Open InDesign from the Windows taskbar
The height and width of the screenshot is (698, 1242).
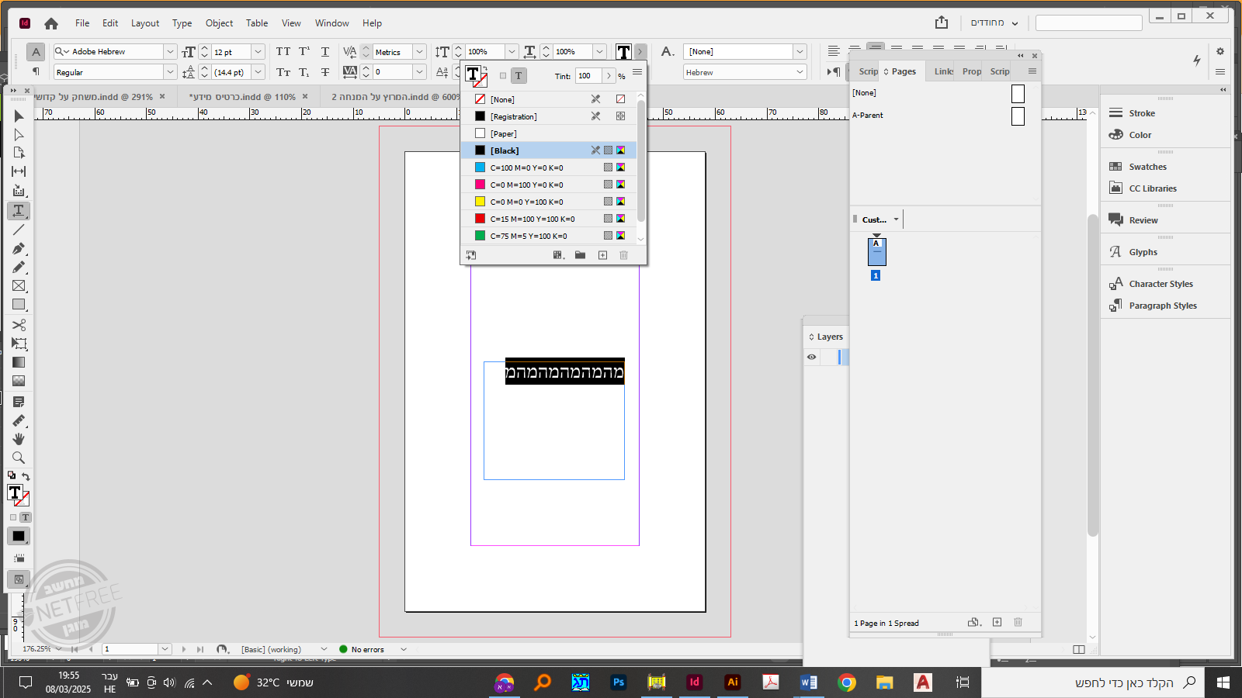click(x=694, y=682)
